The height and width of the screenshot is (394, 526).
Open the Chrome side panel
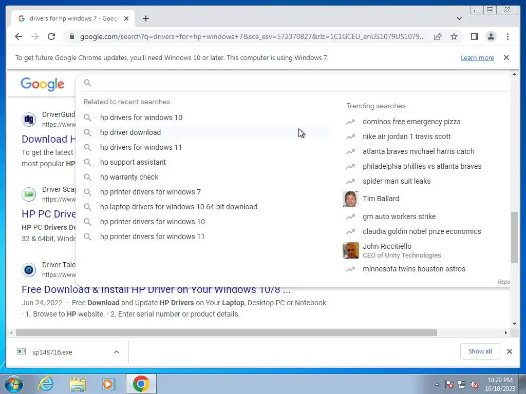(x=474, y=36)
